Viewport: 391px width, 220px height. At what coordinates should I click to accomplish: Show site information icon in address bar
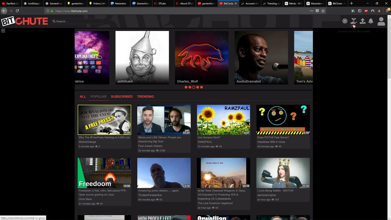[48, 11]
